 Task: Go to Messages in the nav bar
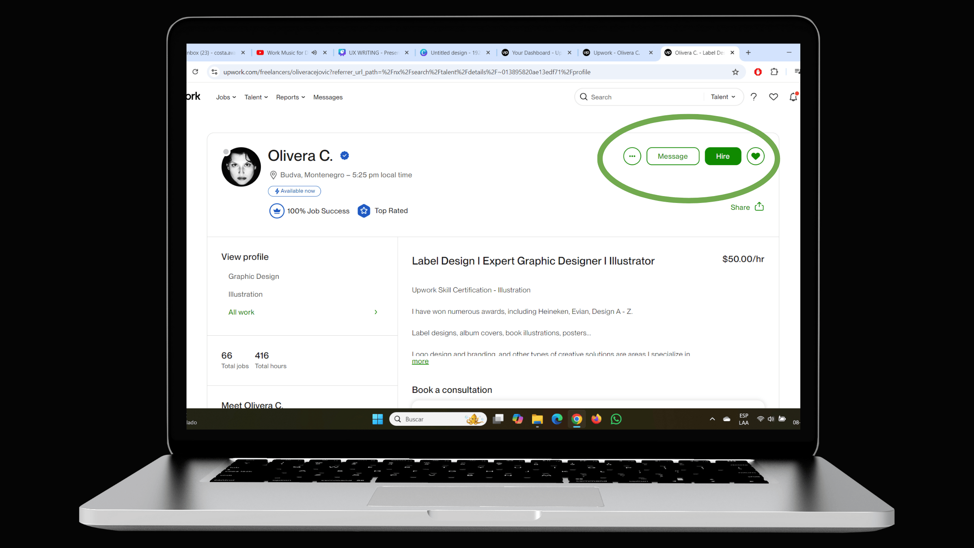[328, 97]
